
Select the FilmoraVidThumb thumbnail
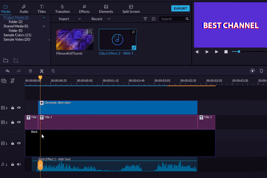[x=75, y=39]
